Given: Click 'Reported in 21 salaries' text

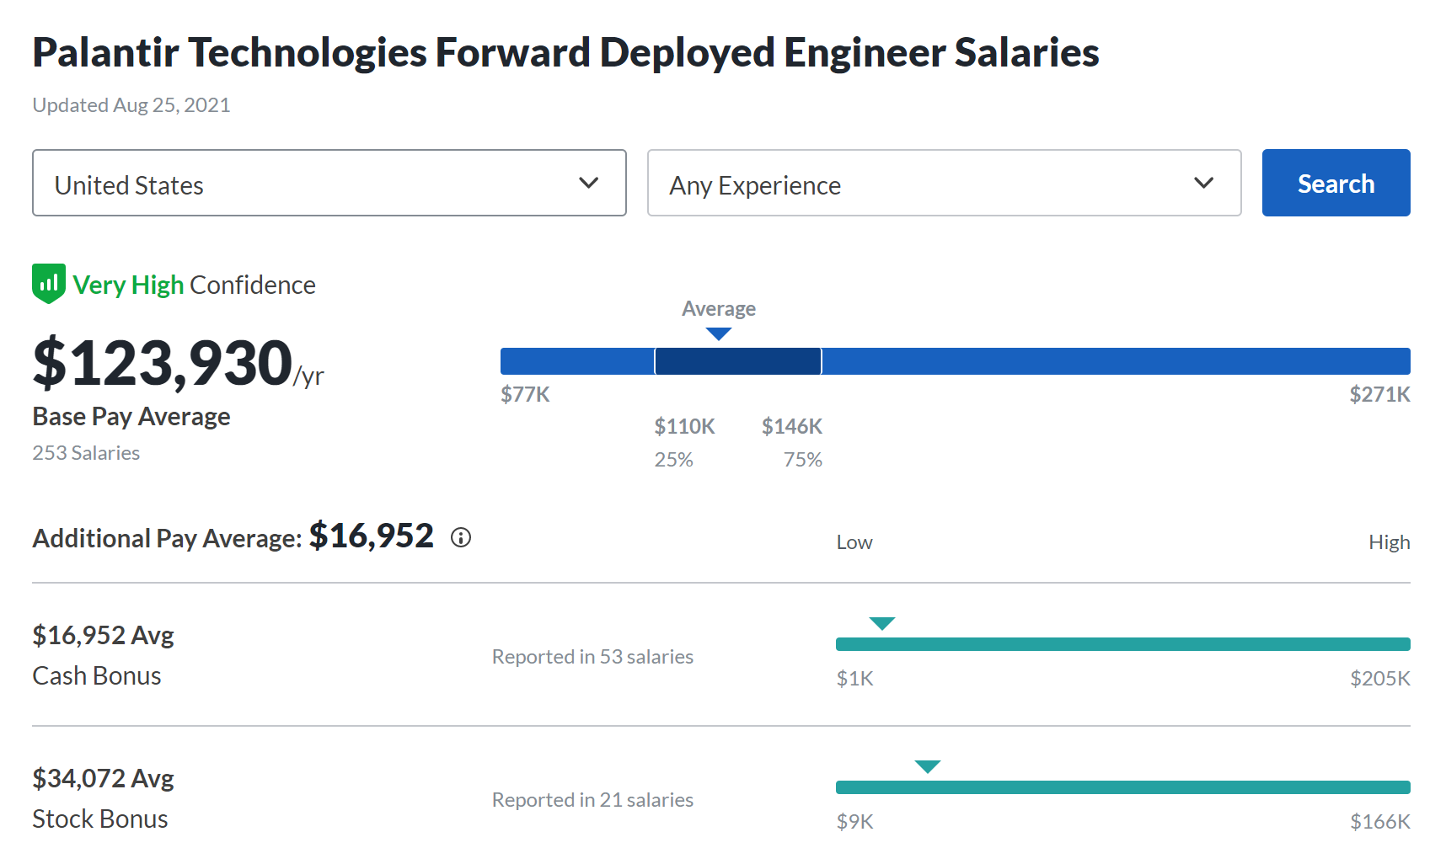Looking at the screenshot, I should [592, 800].
